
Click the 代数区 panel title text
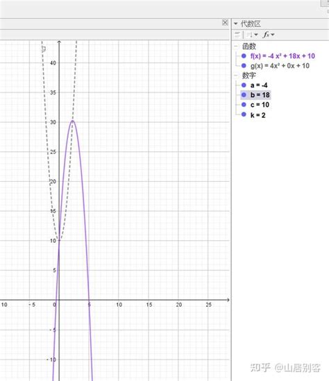pyautogui.click(x=251, y=24)
